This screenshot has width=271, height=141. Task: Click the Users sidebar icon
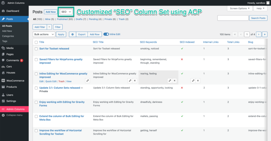(3, 95)
